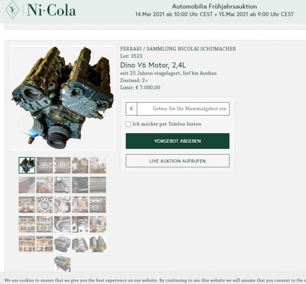Open the thumbnail showing stamped engine numbers
The height and width of the screenshot is (284, 306).
point(98,185)
